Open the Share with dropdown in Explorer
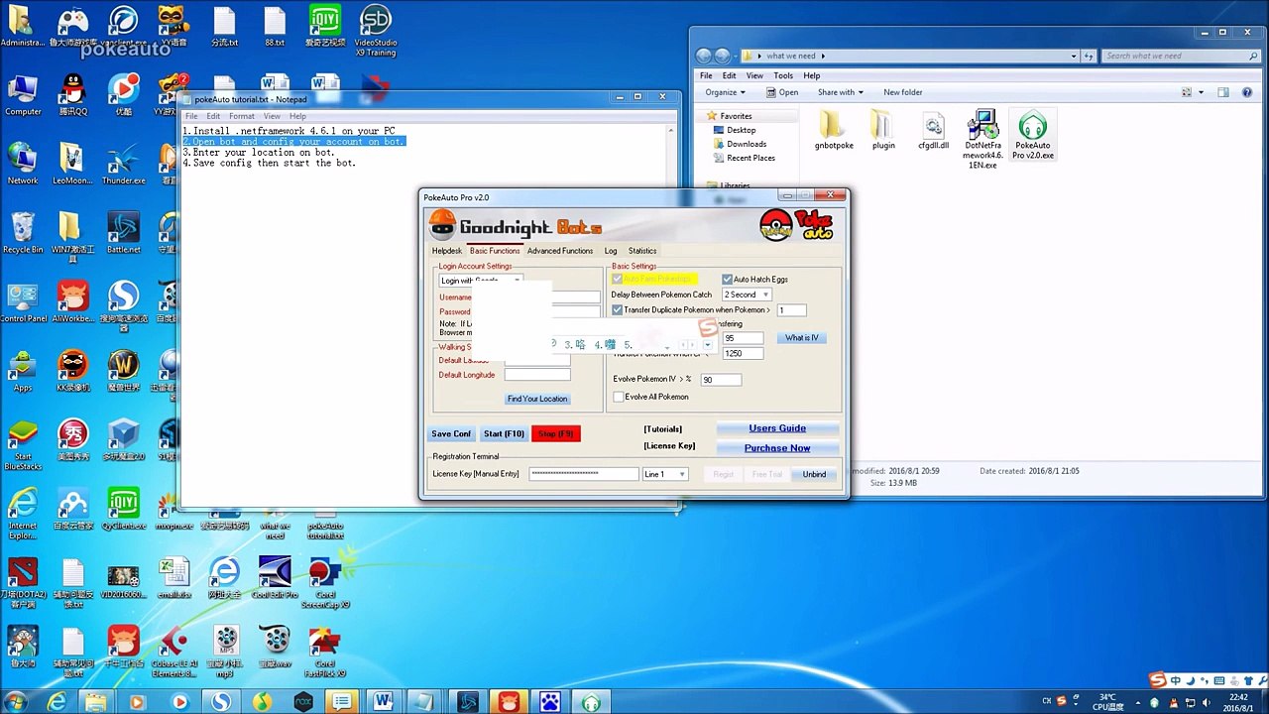This screenshot has height=714, width=1269. (840, 92)
